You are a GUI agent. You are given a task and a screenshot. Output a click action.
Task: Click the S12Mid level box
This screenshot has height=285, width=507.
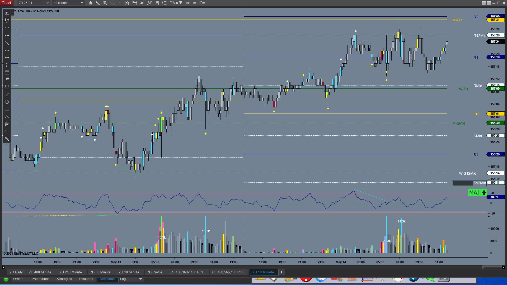pyautogui.click(x=469, y=183)
